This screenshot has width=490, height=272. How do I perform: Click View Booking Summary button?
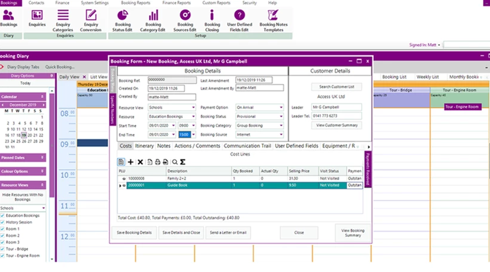353,233
